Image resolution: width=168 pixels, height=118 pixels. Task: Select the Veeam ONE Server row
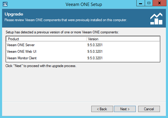tap(83, 45)
